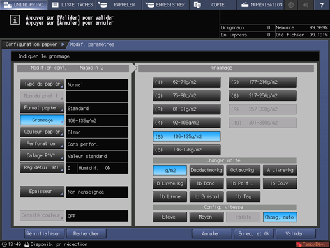Click the clock icon in the status bar

[4, 244]
